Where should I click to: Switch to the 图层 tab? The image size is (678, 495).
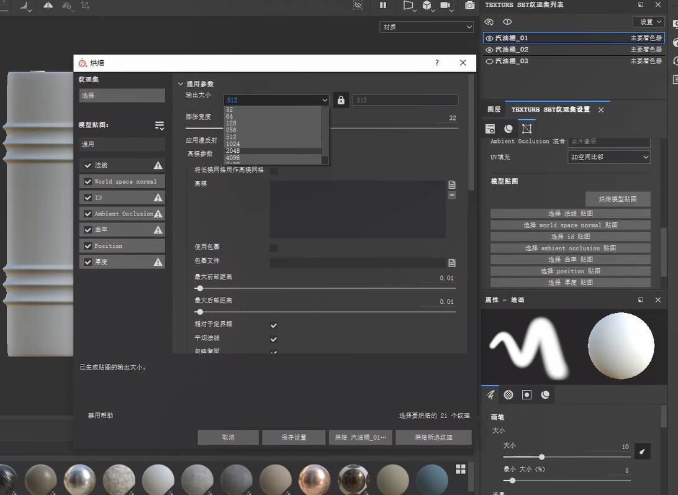click(x=494, y=109)
